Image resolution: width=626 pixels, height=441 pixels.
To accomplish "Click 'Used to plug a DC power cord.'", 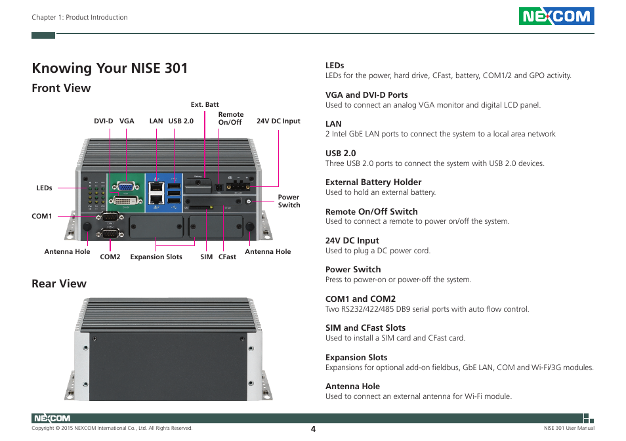I will pos(378,251).
